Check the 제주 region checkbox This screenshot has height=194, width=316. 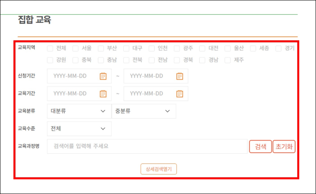pos(227,60)
